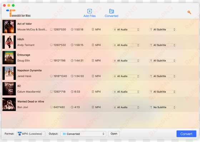Select the Hitch poster thumbnail
The width and height of the screenshot is (200, 142).
point(9,42)
